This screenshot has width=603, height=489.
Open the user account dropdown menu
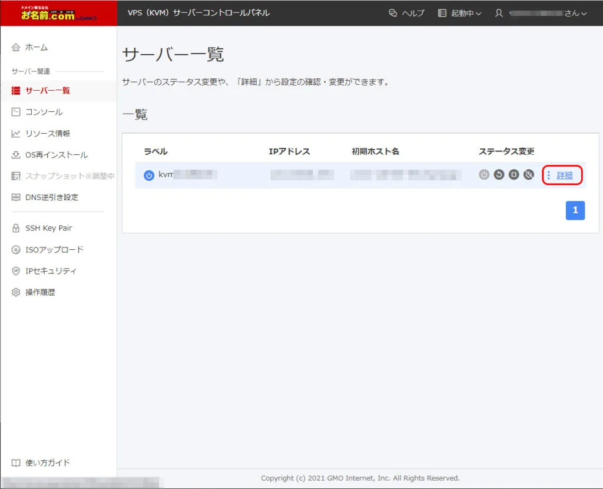point(541,13)
